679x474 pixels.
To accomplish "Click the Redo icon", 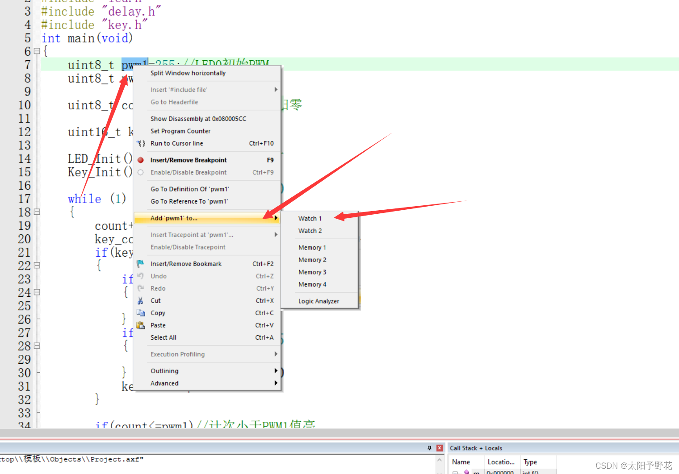I will click(141, 288).
